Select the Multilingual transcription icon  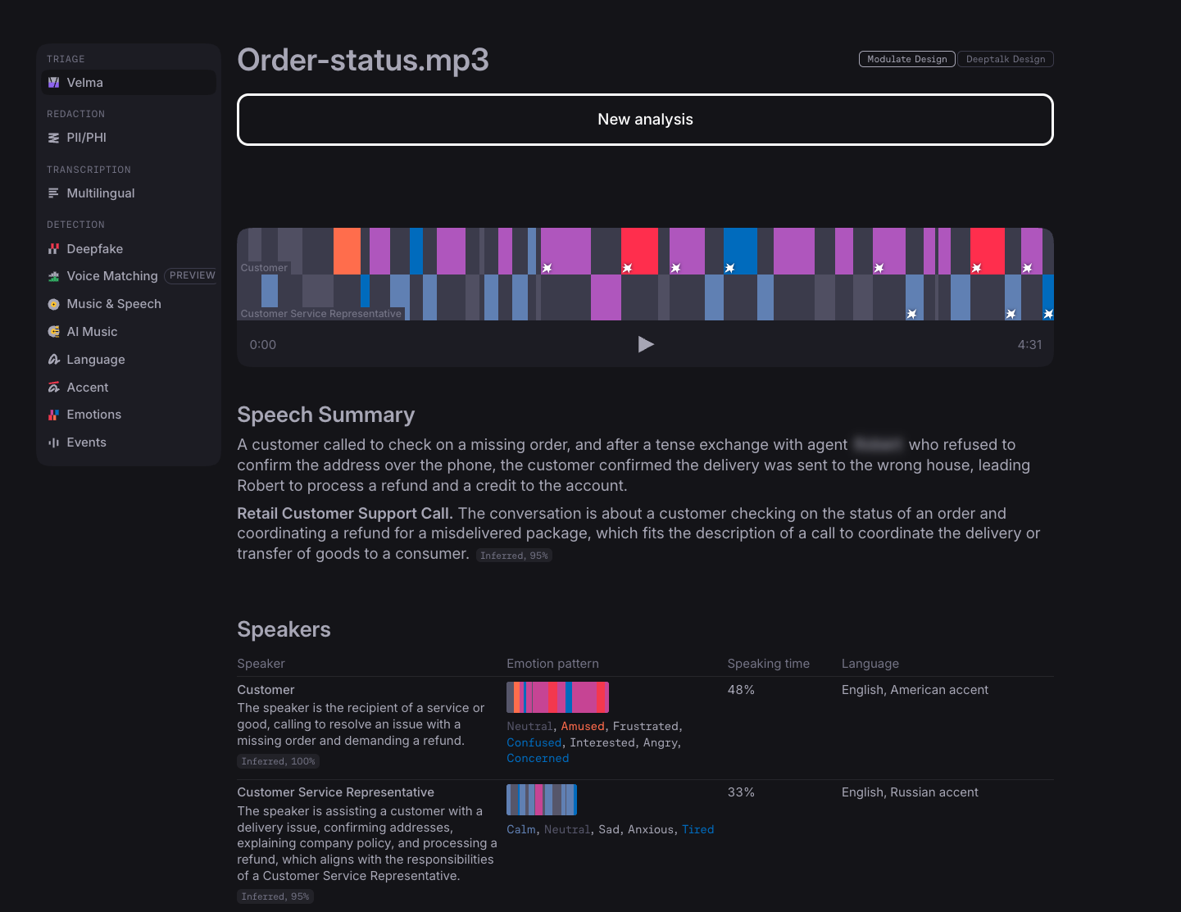point(54,193)
